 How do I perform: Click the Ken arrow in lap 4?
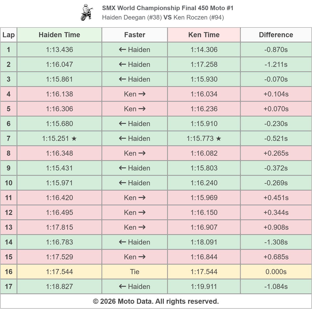click(135, 94)
